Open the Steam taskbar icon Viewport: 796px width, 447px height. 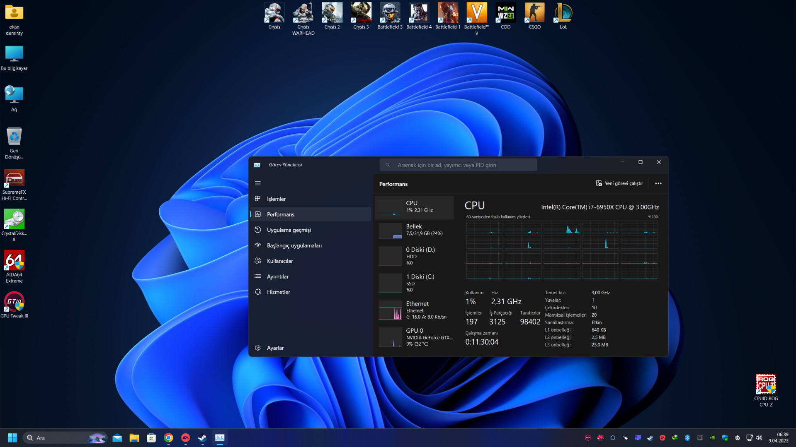click(x=202, y=438)
